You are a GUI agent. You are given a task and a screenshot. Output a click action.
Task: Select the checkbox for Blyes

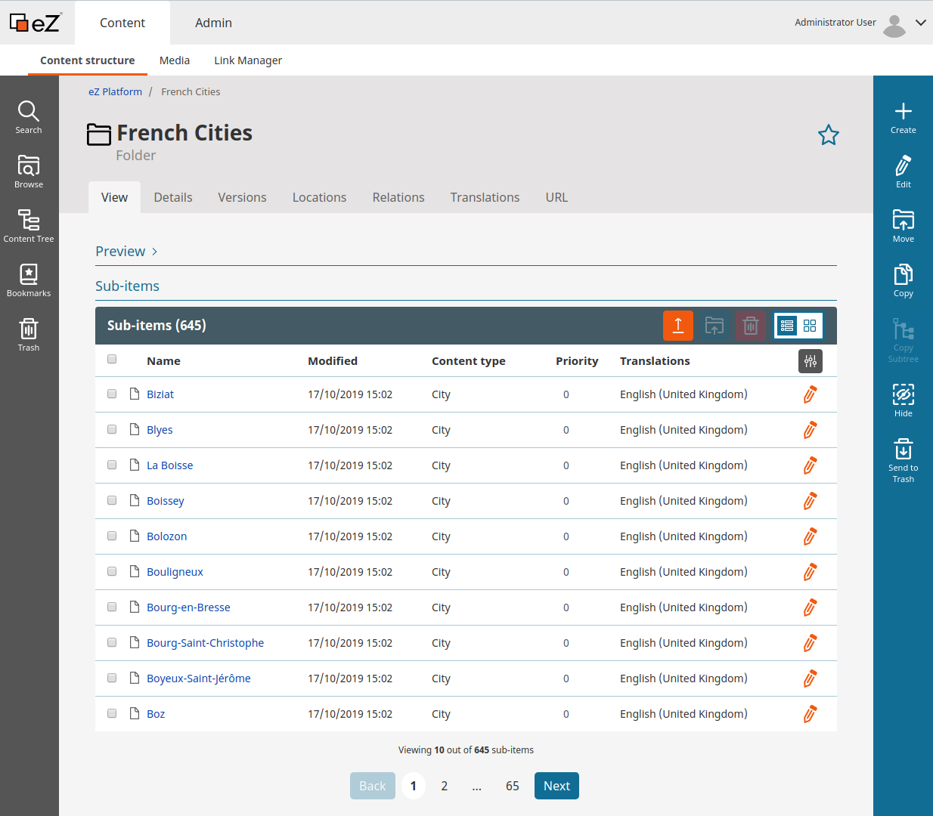pos(112,429)
